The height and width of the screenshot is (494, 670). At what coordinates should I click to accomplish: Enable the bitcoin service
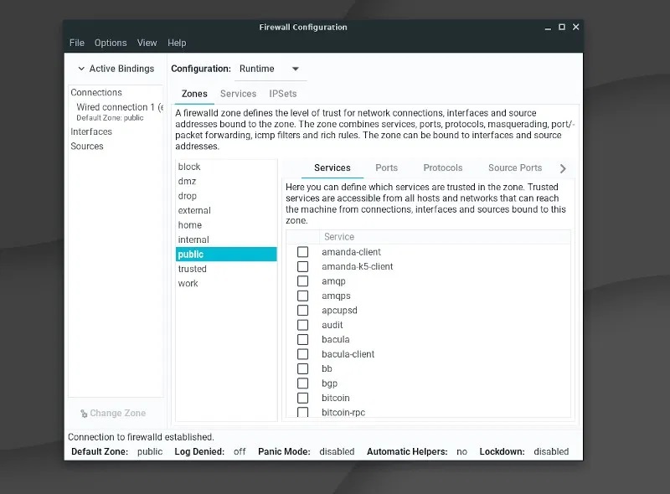pos(302,398)
